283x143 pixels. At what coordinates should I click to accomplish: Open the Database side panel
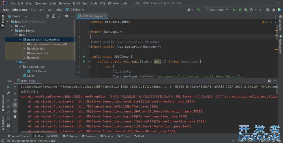click(280, 23)
